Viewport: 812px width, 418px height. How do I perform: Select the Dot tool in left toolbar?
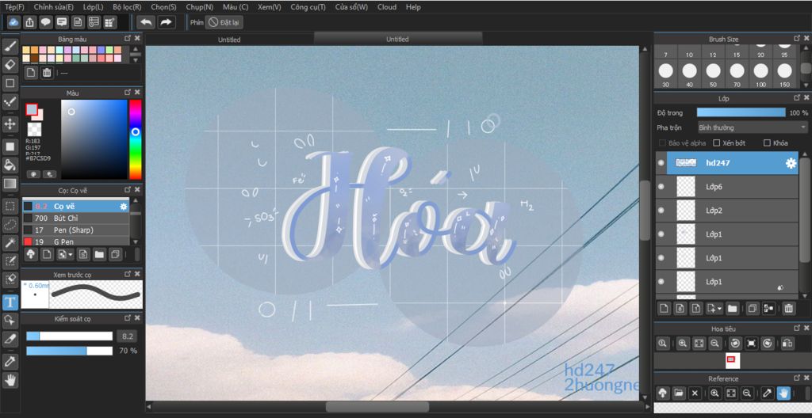coord(10,102)
